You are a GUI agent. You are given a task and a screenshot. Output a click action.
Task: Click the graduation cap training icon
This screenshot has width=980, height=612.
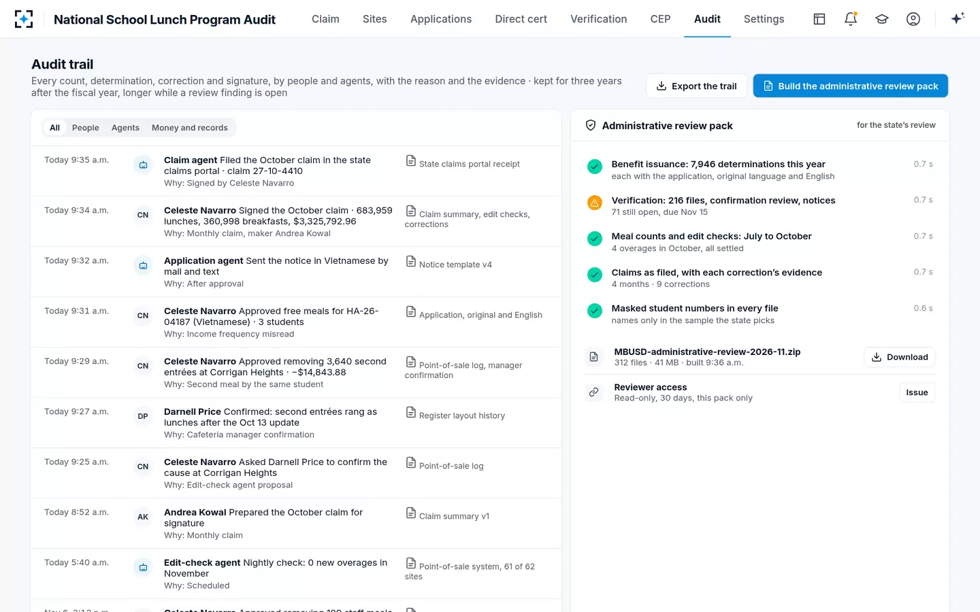tap(882, 19)
